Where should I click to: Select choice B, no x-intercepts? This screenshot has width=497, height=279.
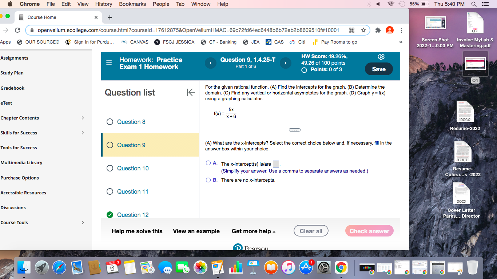pos(208,180)
